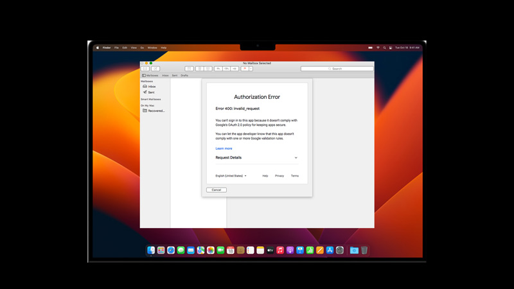Open the Edit menu
Screen dimensions: 514x289
[125, 48]
